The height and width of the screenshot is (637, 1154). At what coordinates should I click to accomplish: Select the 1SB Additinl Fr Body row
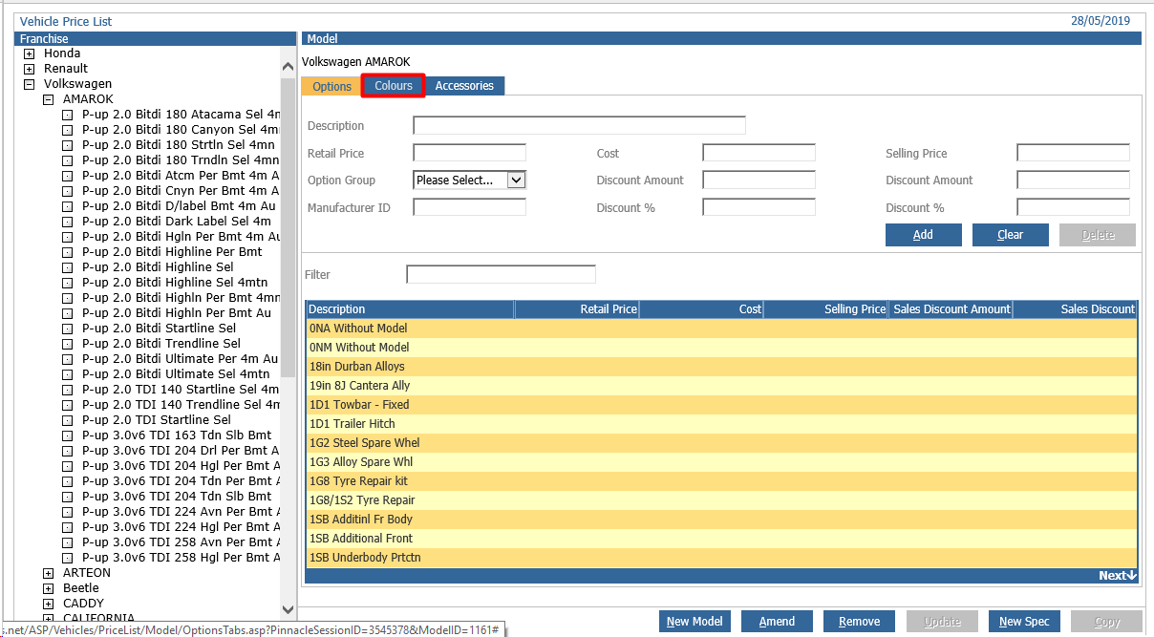click(x=721, y=520)
